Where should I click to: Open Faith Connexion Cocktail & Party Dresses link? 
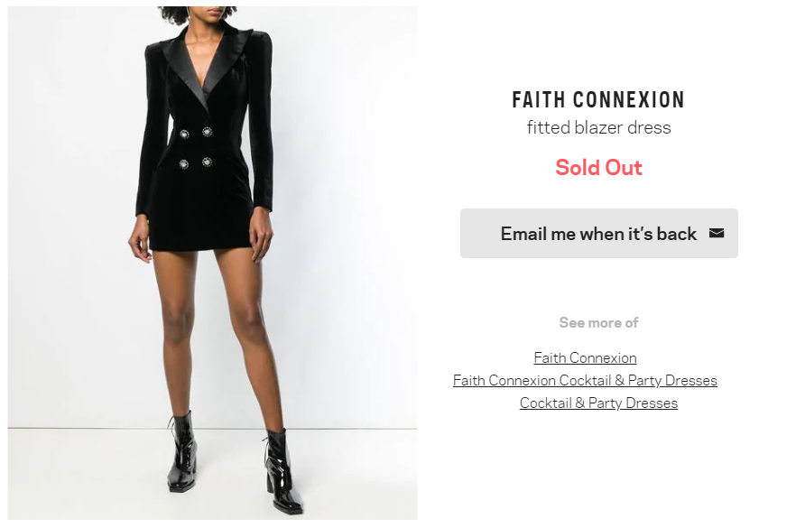coord(585,381)
